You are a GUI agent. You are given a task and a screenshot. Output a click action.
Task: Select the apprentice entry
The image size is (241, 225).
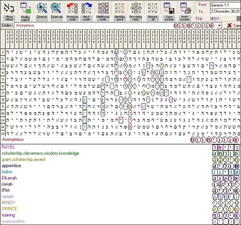[x=12, y=166]
